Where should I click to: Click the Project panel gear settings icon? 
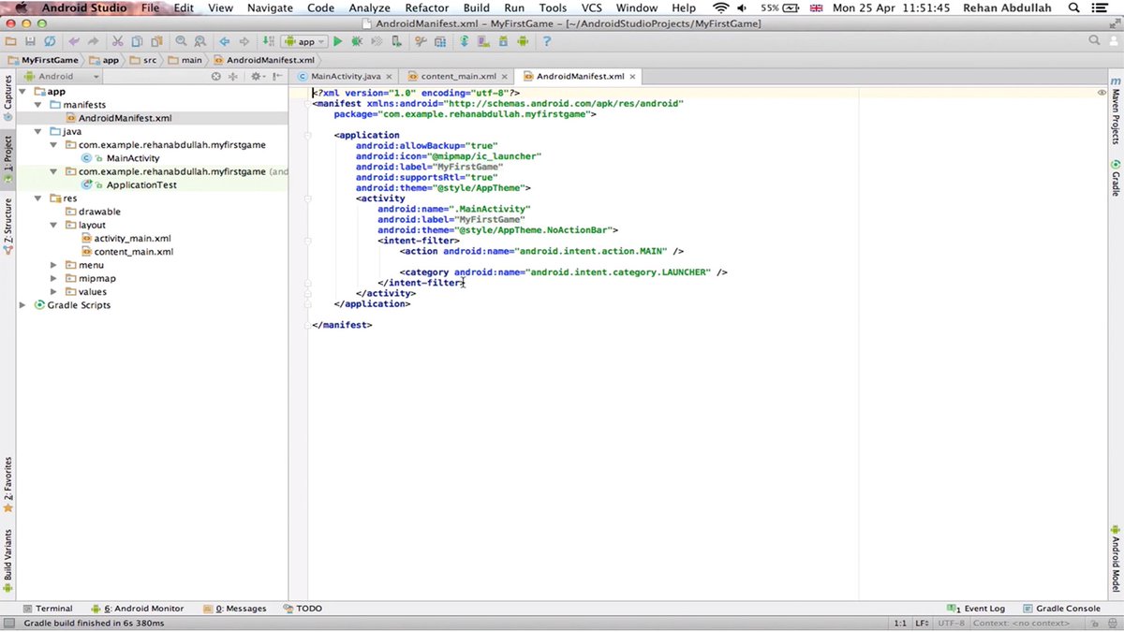click(256, 76)
